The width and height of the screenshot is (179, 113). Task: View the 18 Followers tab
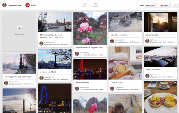coord(95,5)
